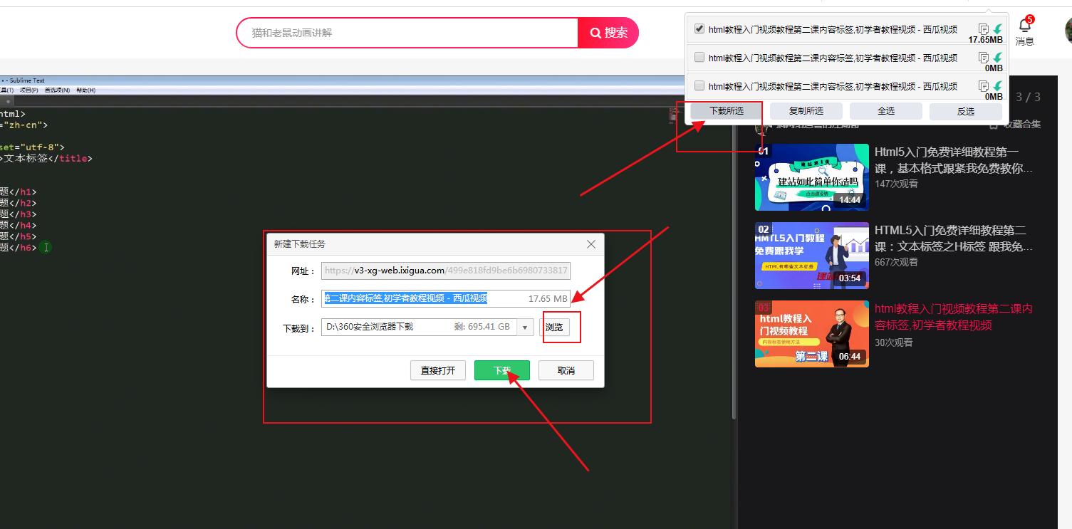Start the download with the green 下载 button
The width and height of the screenshot is (1072, 529).
tap(502, 370)
